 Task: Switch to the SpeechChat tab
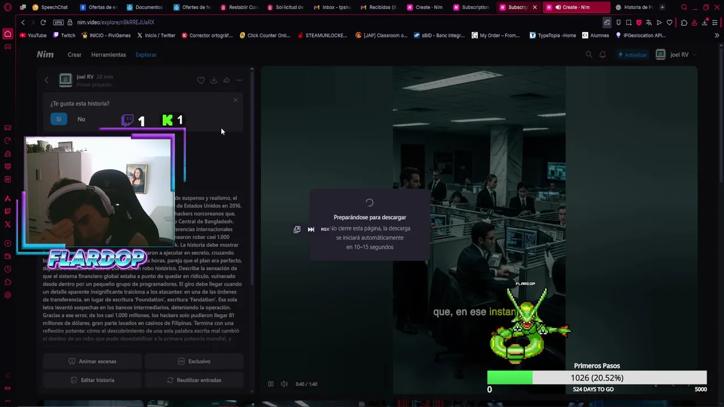(x=51, y=7)
